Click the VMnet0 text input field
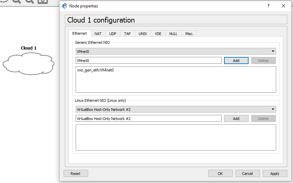Image resolution: width=293 pixels, height=183 pixels. (x=149, y=60)
